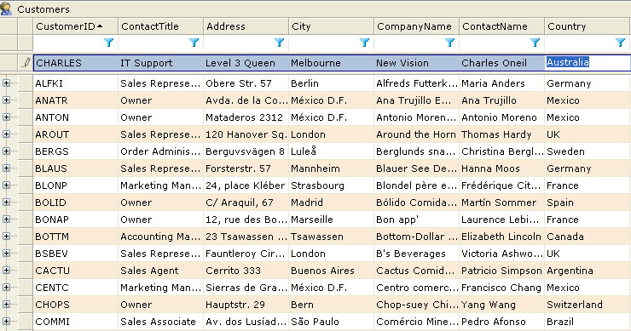Select the Thomas Hardy contact cell
Image resolution: width=631 pixels, height=331 pixels.
(x=502, y=134)
